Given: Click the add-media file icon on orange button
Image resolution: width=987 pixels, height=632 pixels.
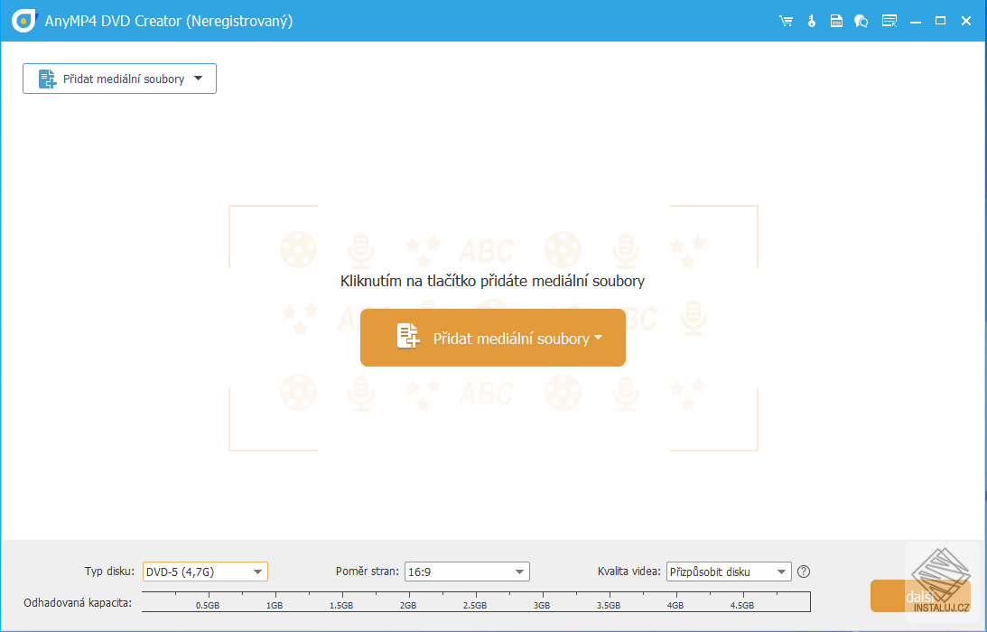Looking at the screenshot, I should (409, 337).
